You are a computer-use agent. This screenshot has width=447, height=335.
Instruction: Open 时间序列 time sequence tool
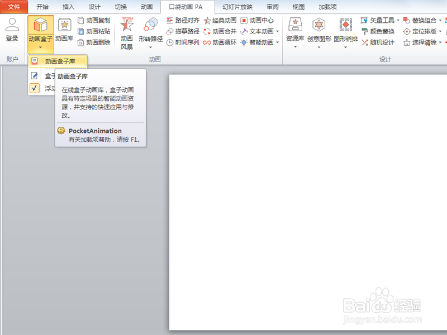(x=183, y=42)
